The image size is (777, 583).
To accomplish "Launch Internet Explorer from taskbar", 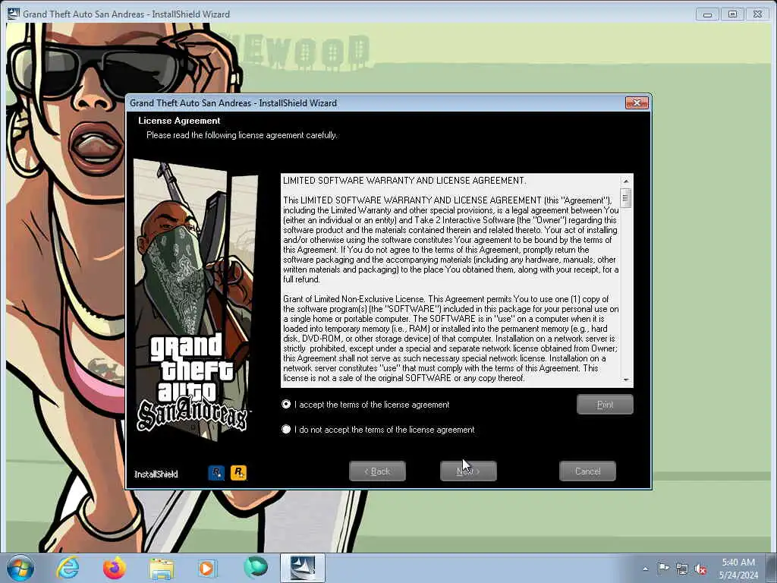I will (68, 568).
